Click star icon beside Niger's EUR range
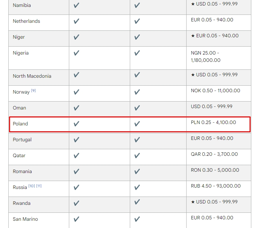This screenshot has width=261, height=228. tap(193, 36)
